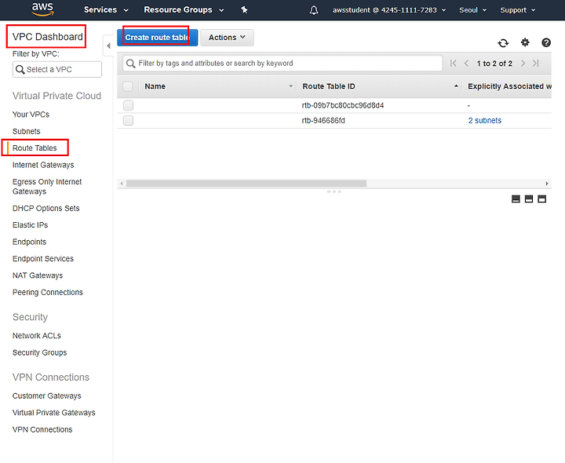Click the scrollbar left arrow

coord(122,184)
